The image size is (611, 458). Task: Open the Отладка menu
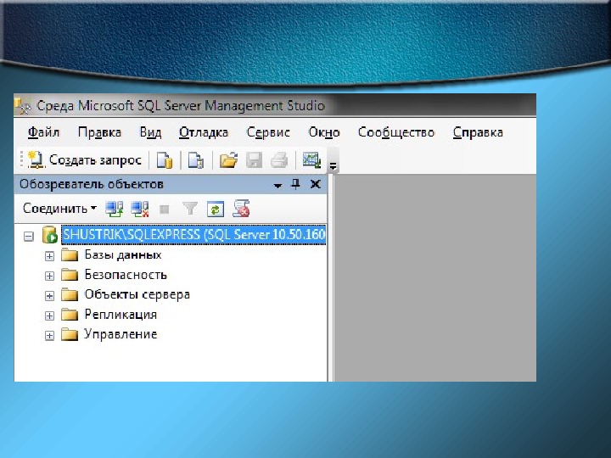click(204, 132)
